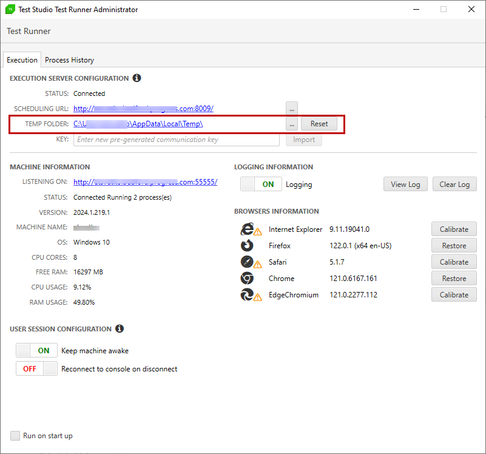The image size is (486, 454).
Task: Close the Test Runner Administrator window
Action: pyautogui.click(x=471, y=9)
